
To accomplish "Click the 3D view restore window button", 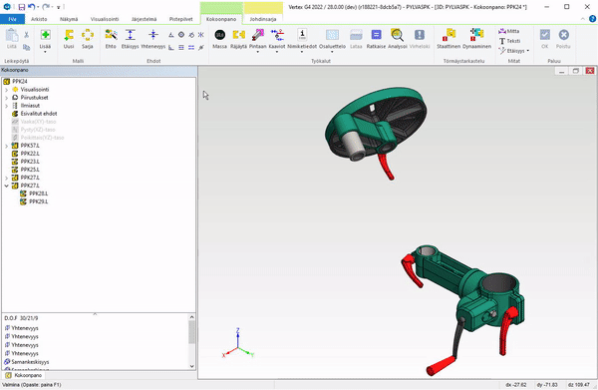I will coord(575,71).
